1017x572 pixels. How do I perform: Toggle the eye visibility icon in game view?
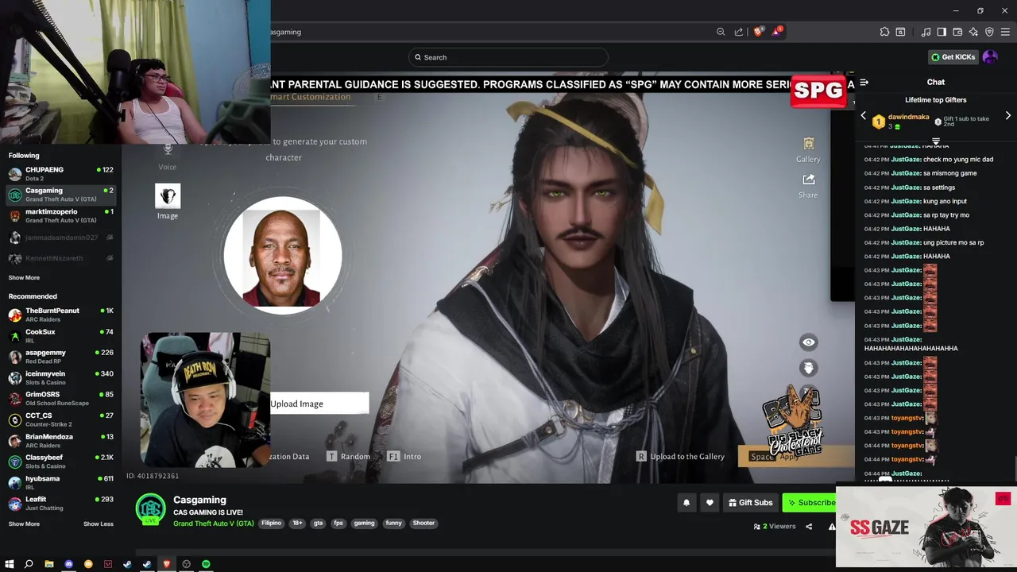click(x=808, y=342)
